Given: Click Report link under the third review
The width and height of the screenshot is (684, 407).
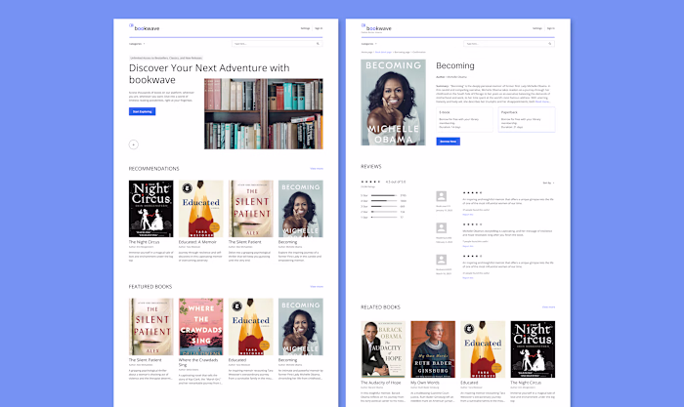Looking at the screenshot, I should (468, 278).
